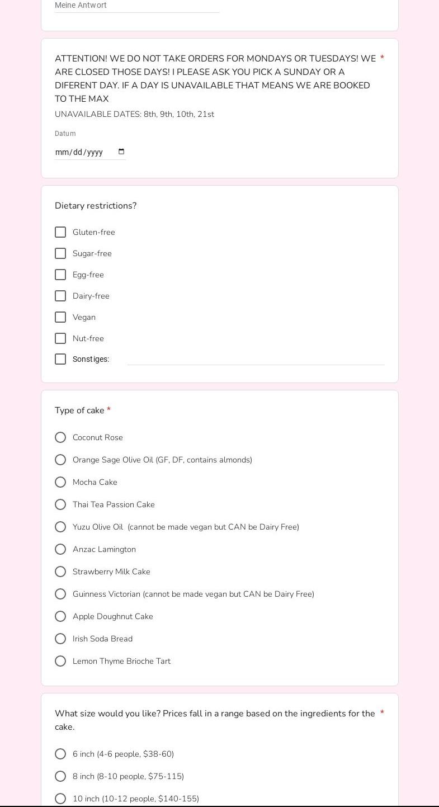
Task: Choose Yuzu Olive Oil cake
Action: pos(60,527)
